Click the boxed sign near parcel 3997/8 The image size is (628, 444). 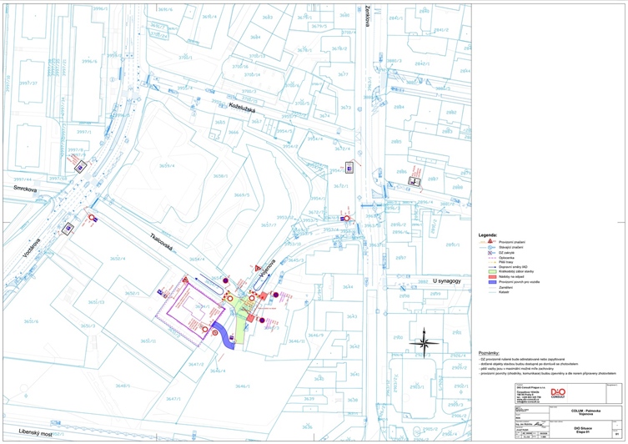coord(81,167)
